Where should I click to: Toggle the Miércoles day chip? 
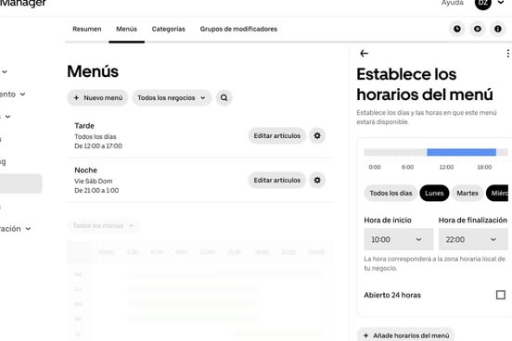497,193
